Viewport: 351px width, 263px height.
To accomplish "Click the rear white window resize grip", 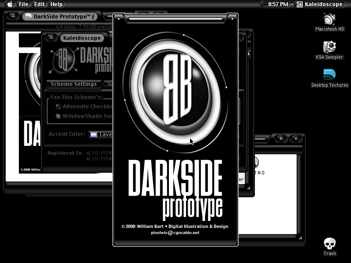I will (300, 238).
